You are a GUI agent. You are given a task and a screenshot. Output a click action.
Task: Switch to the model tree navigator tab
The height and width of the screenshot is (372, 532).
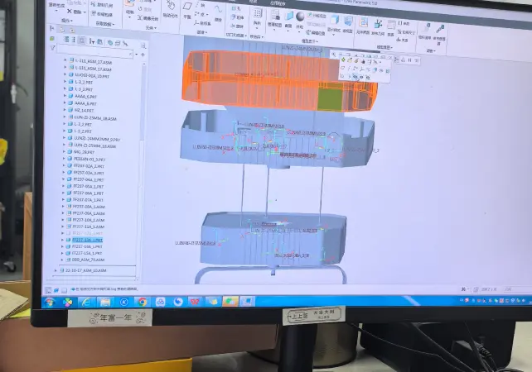[x=52, y=28]
